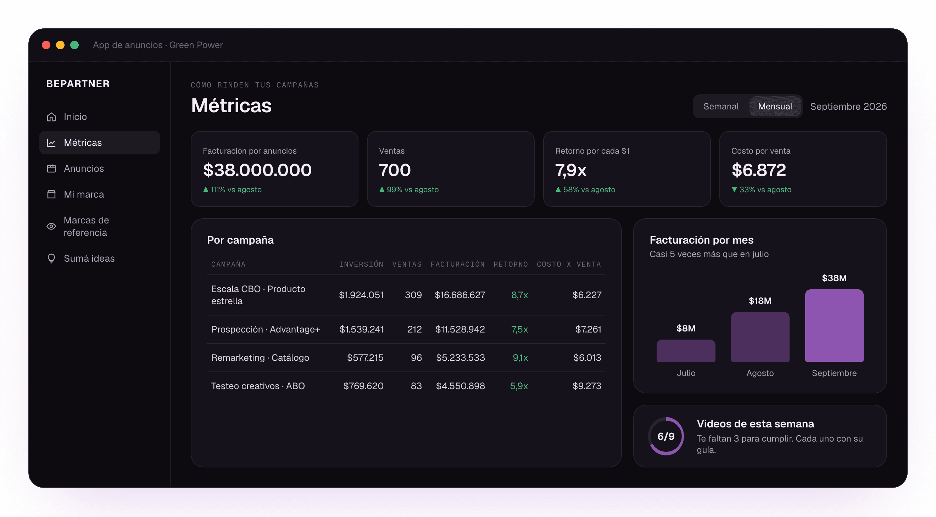Screen dimensions: 936x517
Task: Open the Costo por venta card
Action: [803, 169]
